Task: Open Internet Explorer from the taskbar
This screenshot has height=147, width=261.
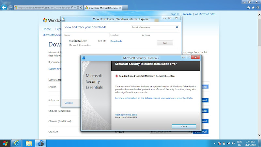Action: [16, 143]
